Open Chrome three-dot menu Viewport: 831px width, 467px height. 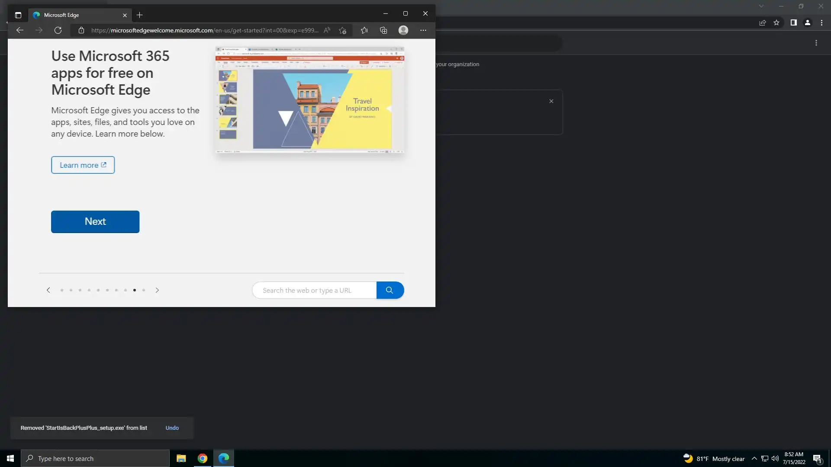pyautogui.click(x=821, y=23)
